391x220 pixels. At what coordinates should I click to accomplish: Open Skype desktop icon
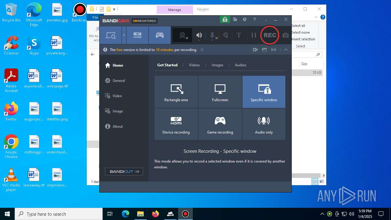point(34,46)
